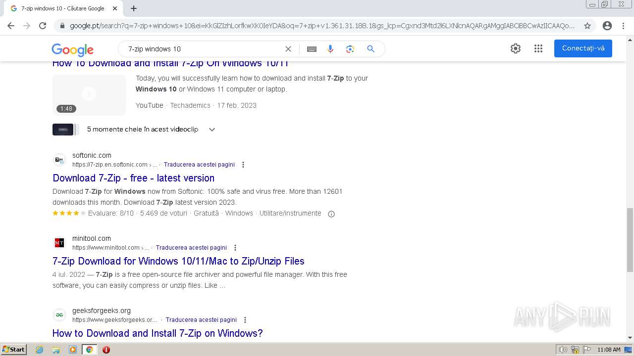Screen dimensions: 634x356
Task: Open Traducerea acestei pagini for softonic
Action: 199,165
